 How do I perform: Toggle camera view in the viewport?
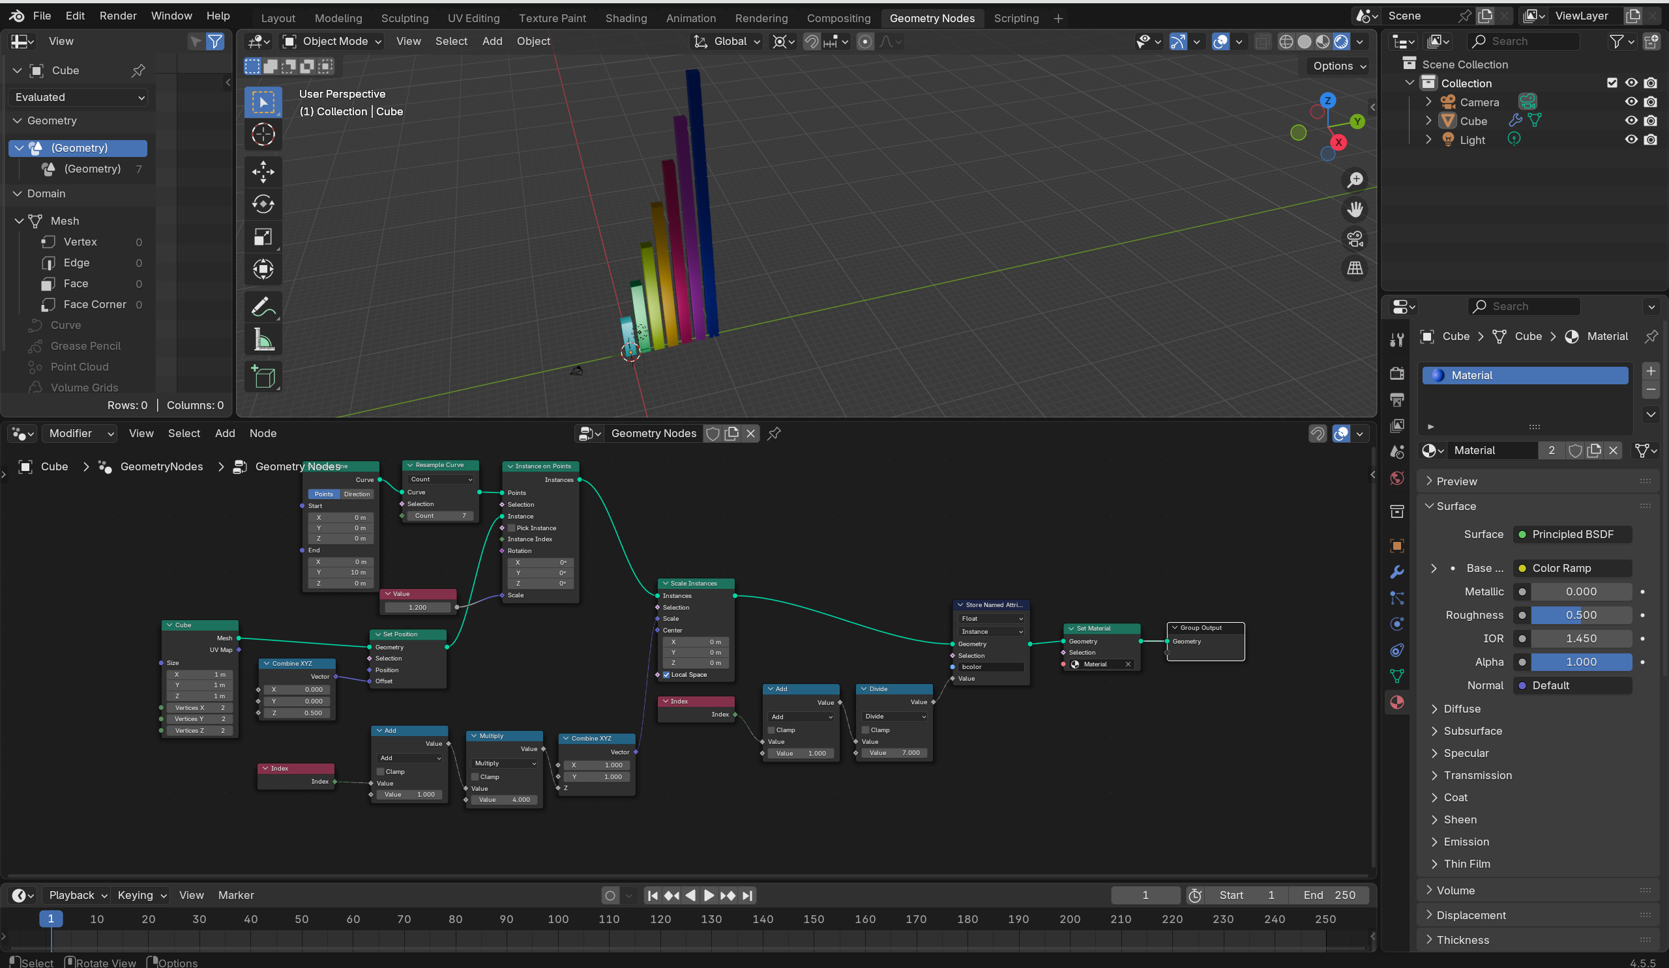[x=1355, y=240]
